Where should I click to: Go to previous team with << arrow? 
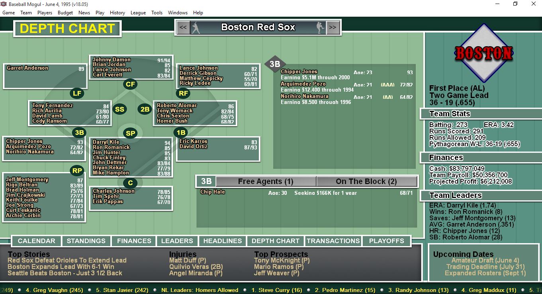[x=183, y=27]
